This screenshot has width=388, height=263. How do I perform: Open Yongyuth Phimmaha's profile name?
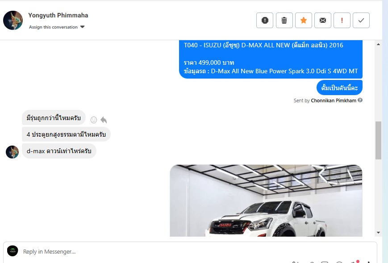tap(58, 15)
